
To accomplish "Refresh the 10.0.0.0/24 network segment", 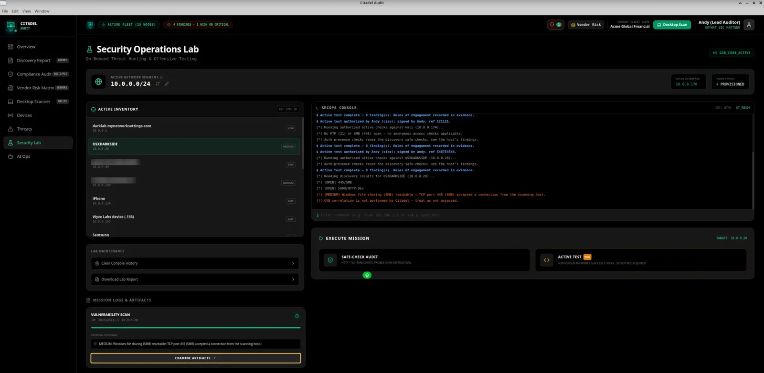I will point(158,84).
